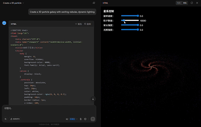Refresh the HTML preview panel
Image resolution: width=201 pixels, height=127 pixels.
coord(192,3)
